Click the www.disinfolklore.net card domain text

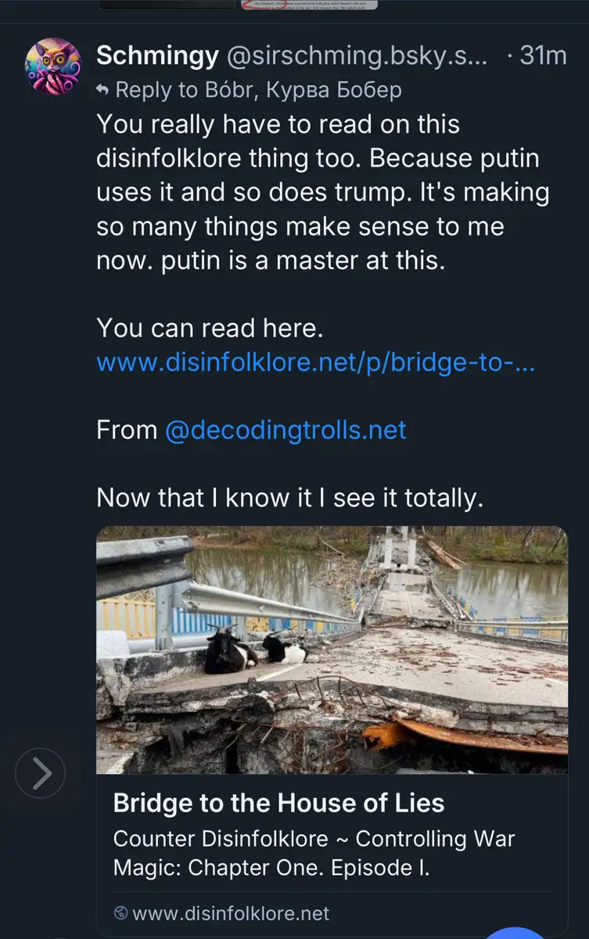231,913
